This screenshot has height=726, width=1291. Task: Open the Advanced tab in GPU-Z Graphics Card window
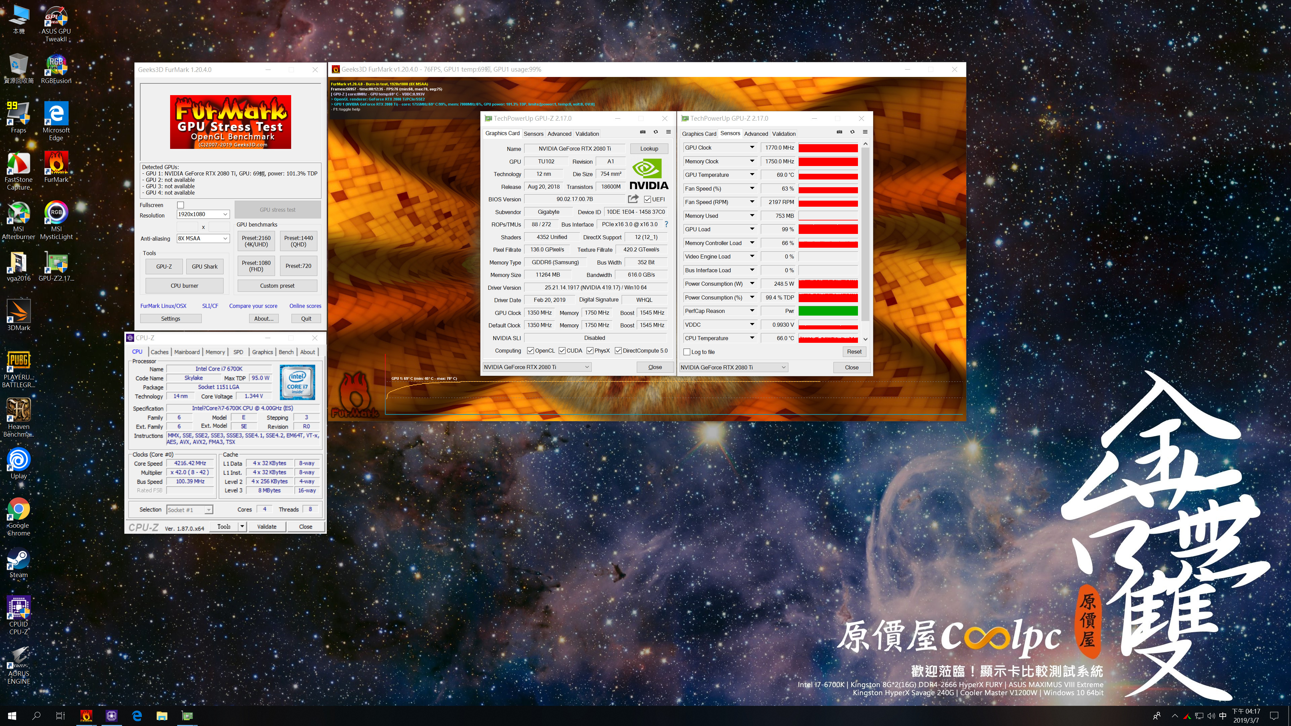click(x=559, y=134)
